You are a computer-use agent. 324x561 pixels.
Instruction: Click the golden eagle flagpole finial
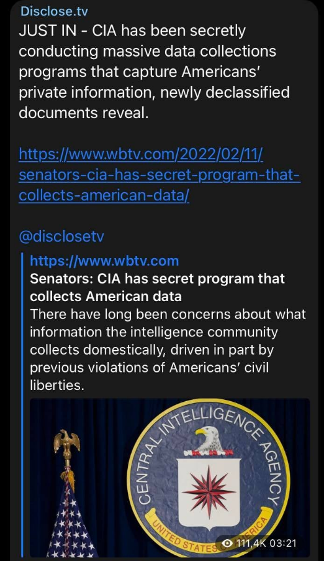tap(67, 443)
